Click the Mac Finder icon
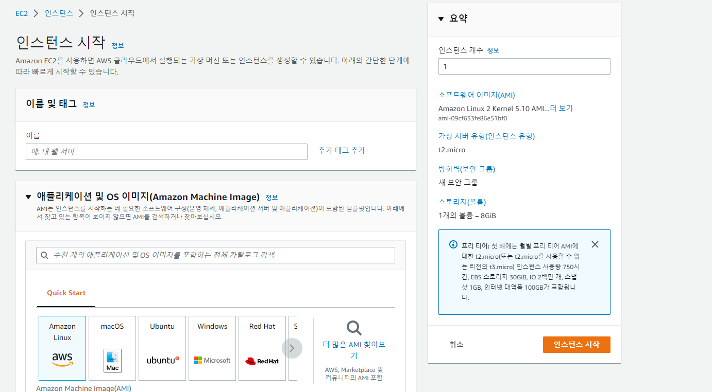Viewport: 712px width, 392px height. pyautogui.click(x=112, y=361)
